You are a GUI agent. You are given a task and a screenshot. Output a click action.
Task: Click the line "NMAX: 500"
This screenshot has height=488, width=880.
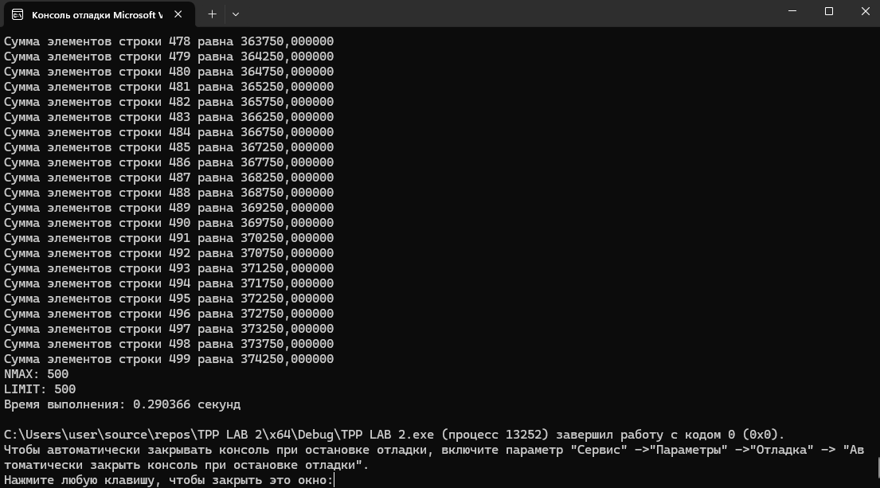click(37, 374)
